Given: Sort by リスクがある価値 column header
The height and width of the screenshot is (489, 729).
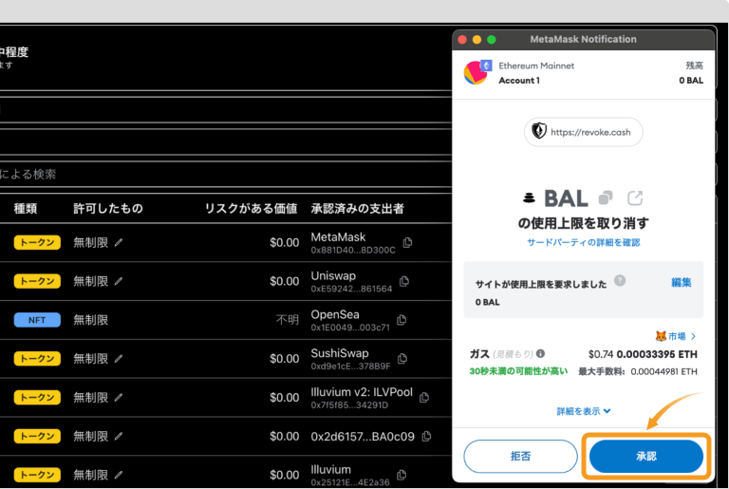Looking at the screenshot, I should [x=251, y=209].
